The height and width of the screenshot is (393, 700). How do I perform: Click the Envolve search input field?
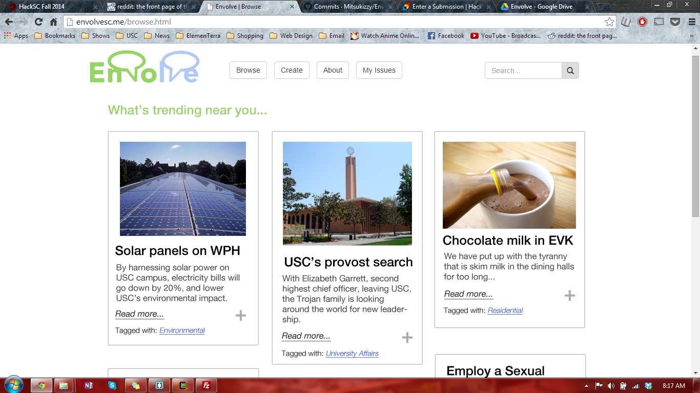click(523, 71)
